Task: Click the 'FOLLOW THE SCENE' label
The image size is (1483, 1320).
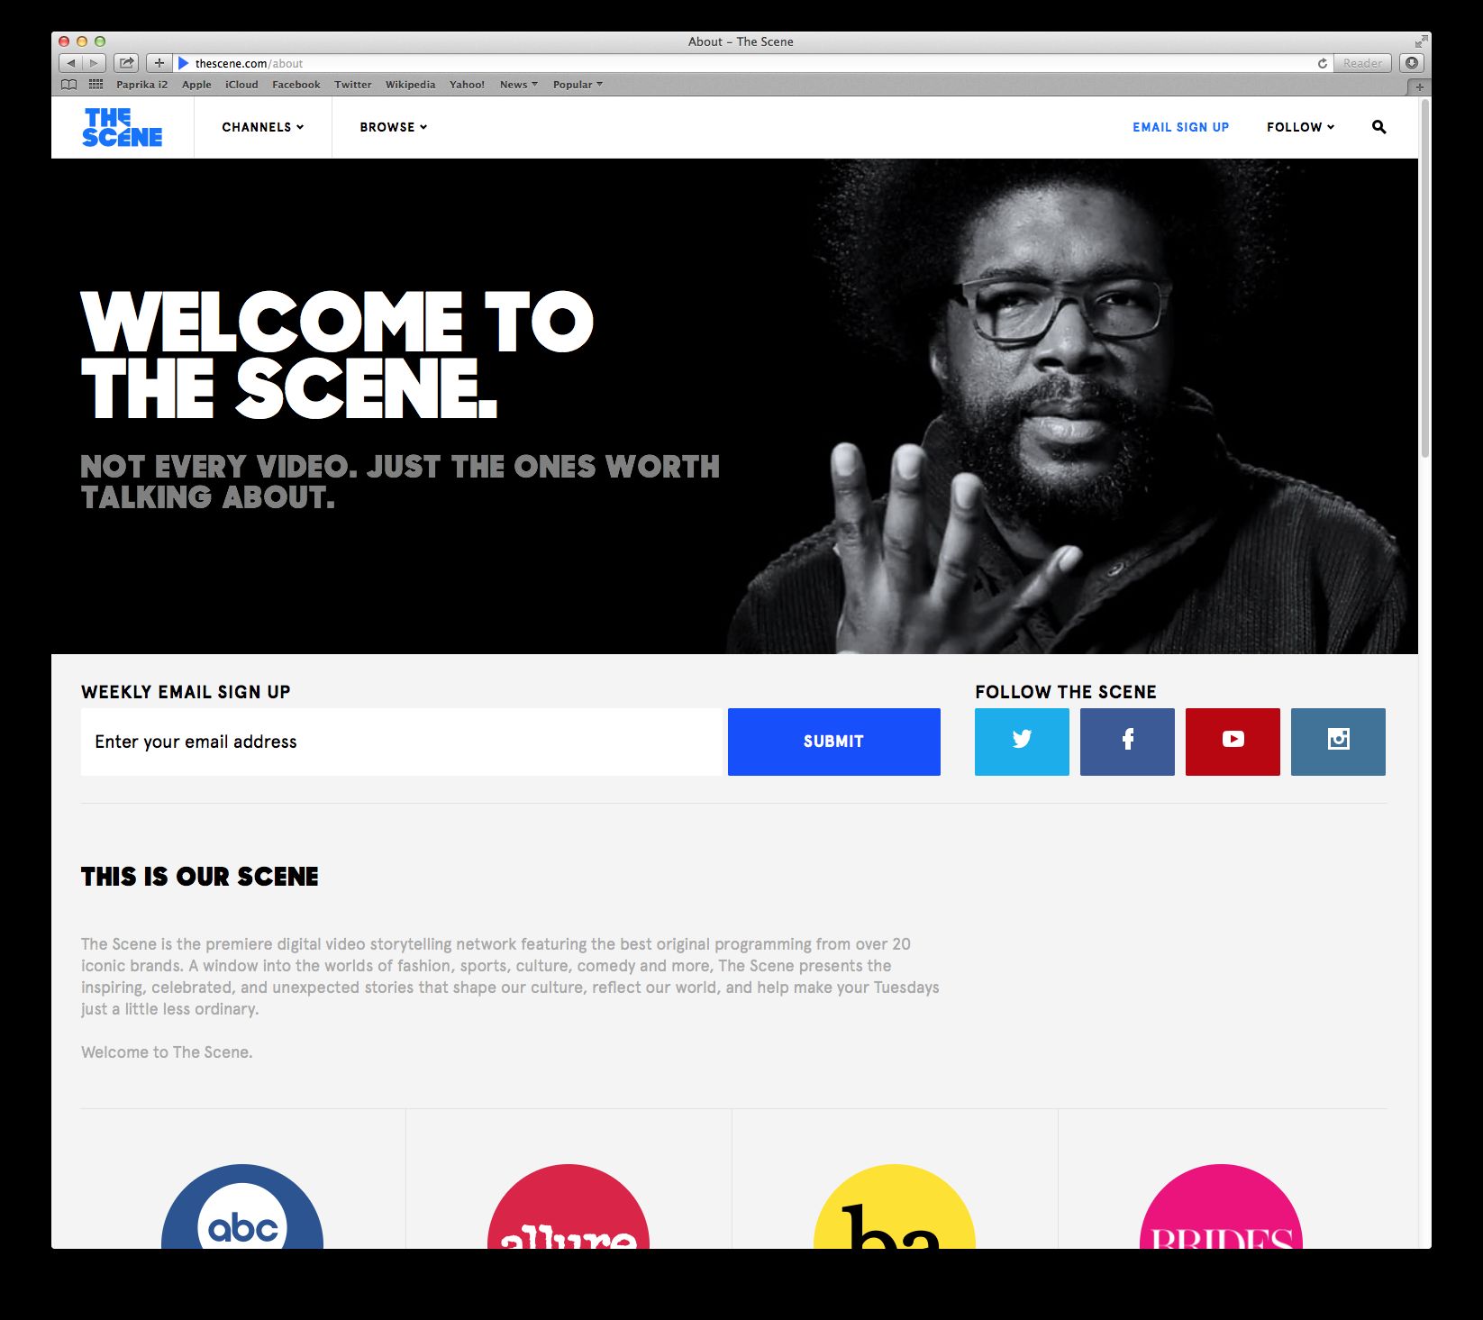Action: 1066,692
